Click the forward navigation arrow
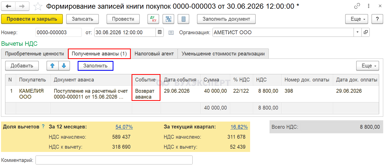The height and width of the screenshot is (166, 385). click(22, 6)
